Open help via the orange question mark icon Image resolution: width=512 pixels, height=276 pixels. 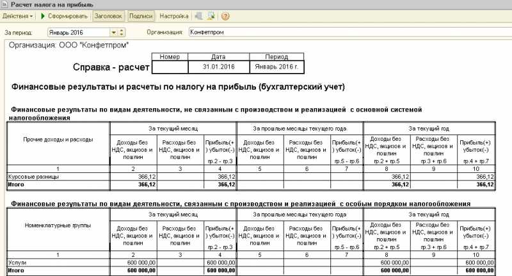coord(225,16)
